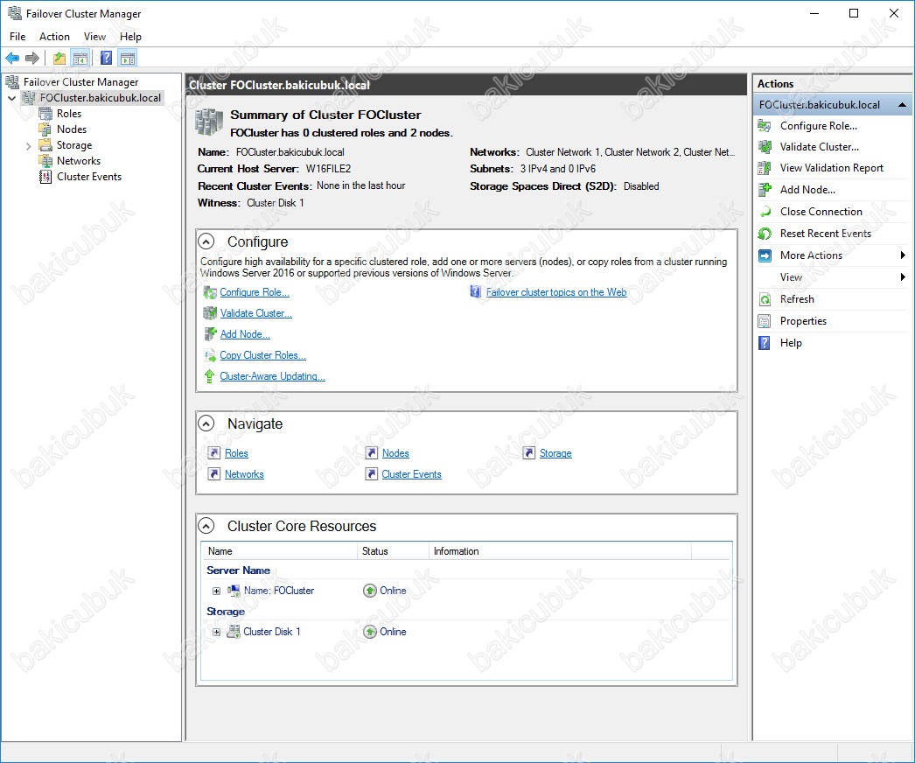This screenshot has height=763, width=915.
Task: Expand the Name: FOCluster resource plus box
Action: 216,591
